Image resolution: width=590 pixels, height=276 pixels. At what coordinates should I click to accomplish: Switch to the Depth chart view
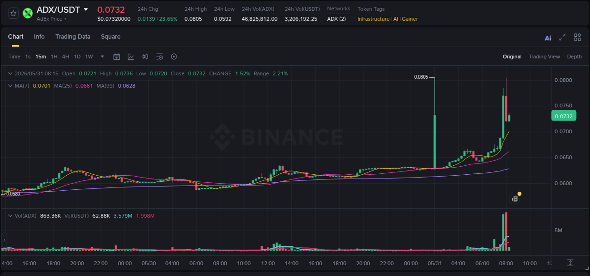pos(574,57)
